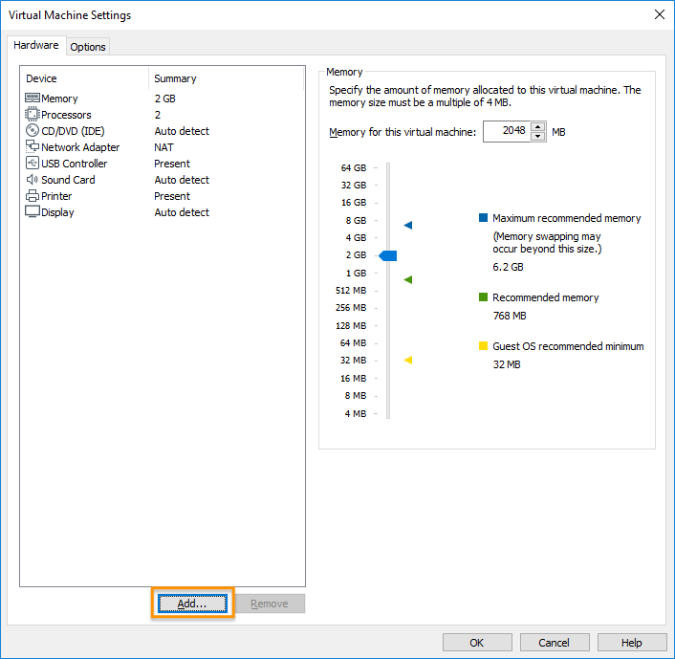Click the blue Maximum recommended memory legend square

[x=484, y=217]
